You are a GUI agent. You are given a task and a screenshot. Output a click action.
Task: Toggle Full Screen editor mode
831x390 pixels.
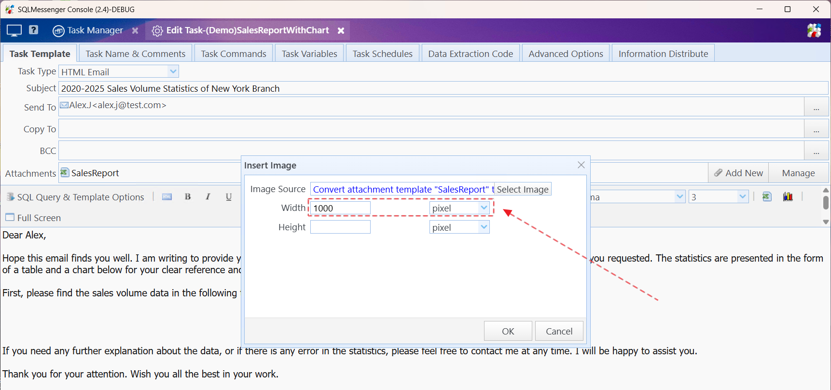[33, 218]
